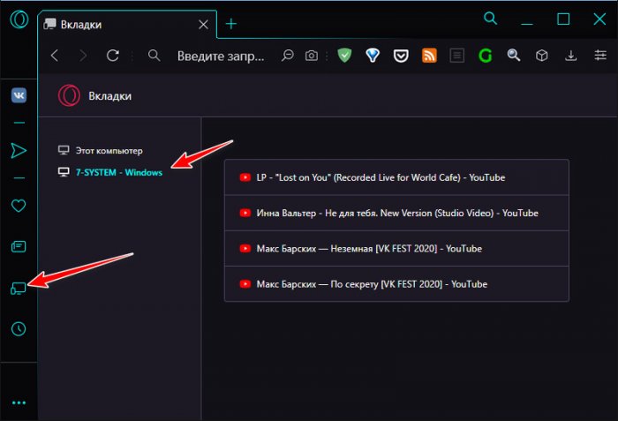Take a snapshot with camera icon

click(x=312, y=56)
